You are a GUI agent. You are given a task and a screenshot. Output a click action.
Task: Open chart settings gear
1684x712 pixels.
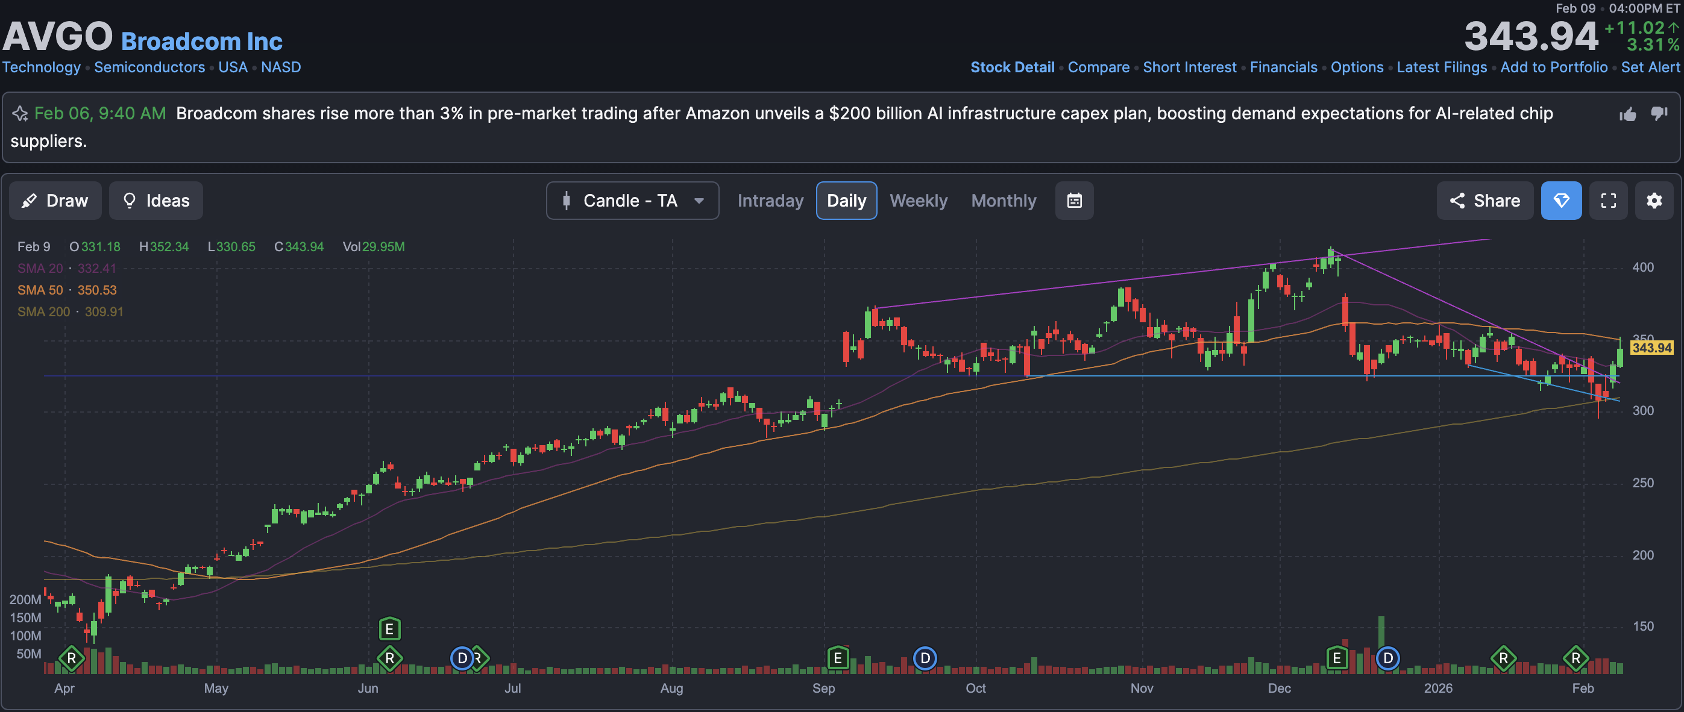pos(1654,201)
